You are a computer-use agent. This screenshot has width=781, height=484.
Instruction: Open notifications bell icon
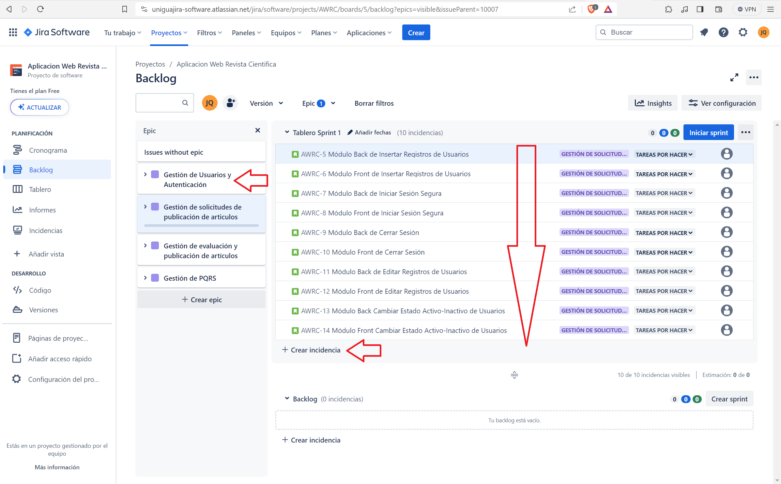point(704,32)
